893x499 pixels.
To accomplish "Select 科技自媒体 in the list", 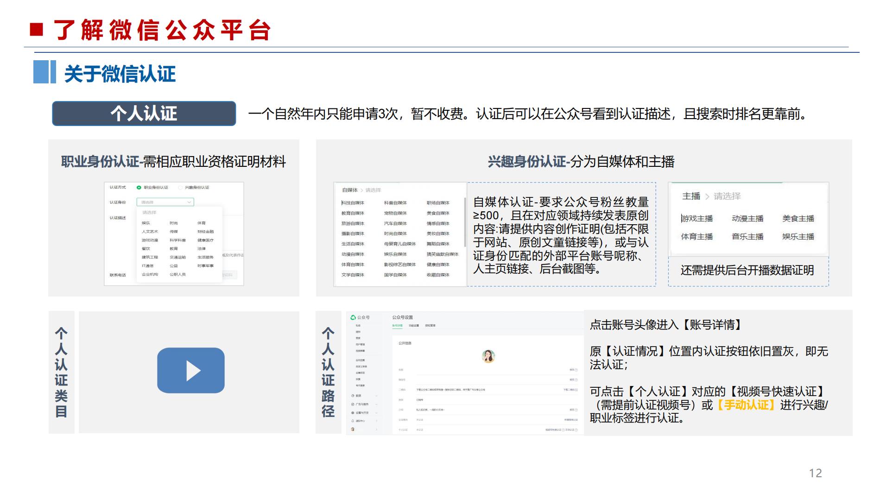I will coord(353,203).
